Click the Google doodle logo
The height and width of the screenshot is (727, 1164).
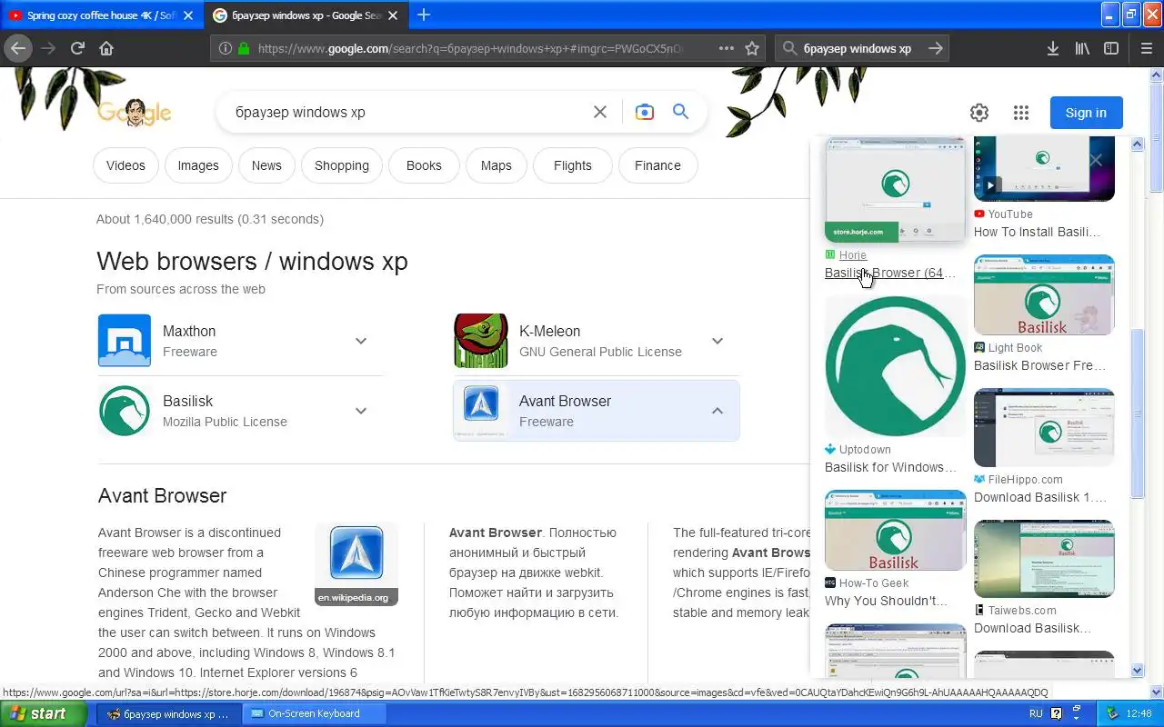click(135, 113)
